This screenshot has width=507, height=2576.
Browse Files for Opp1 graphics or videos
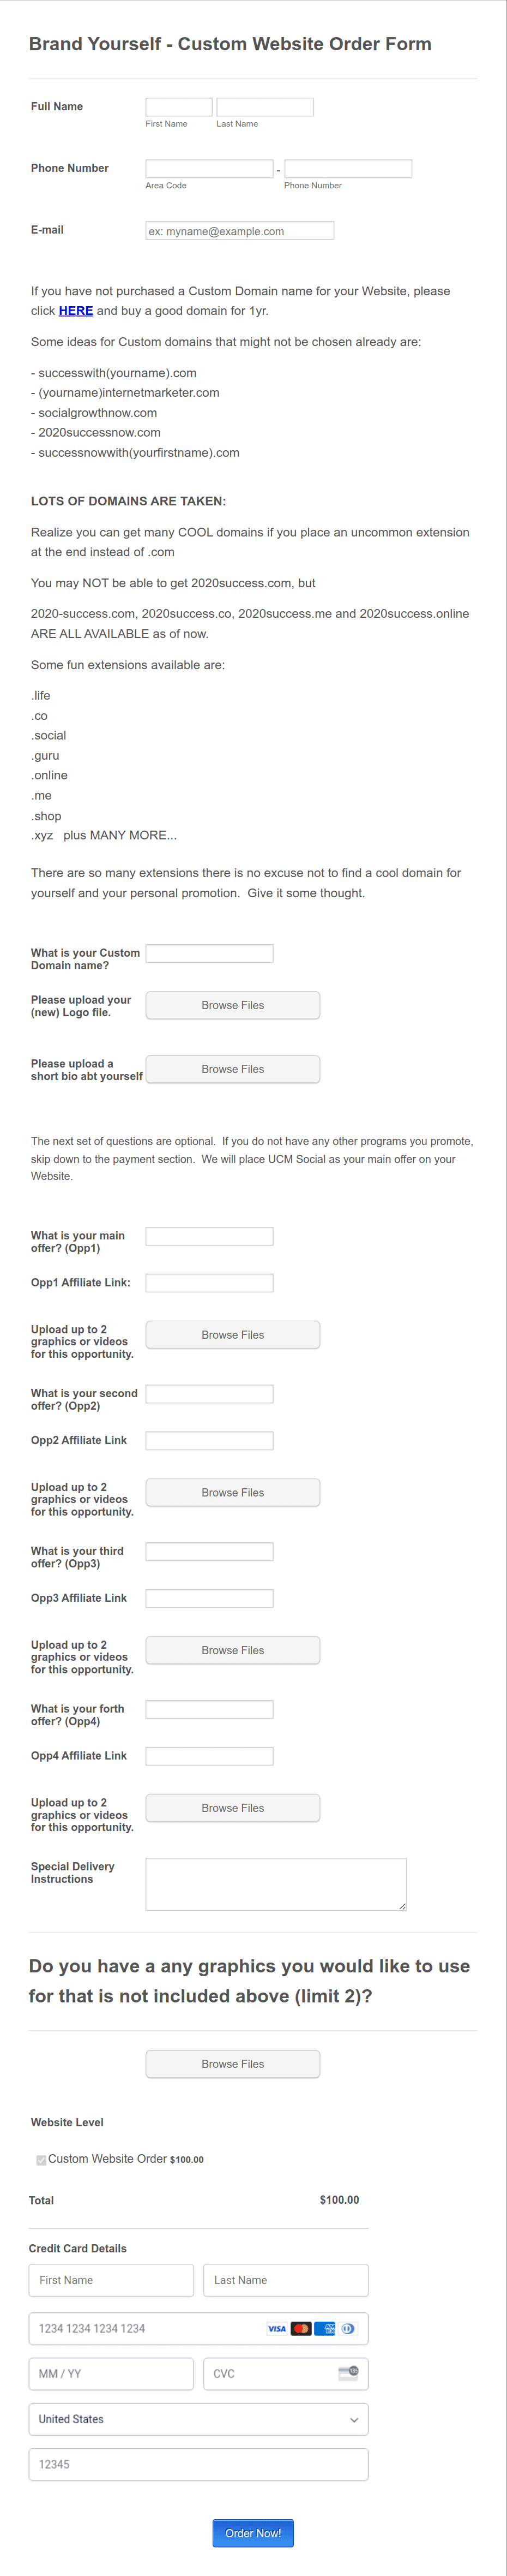pos(233,1334)
